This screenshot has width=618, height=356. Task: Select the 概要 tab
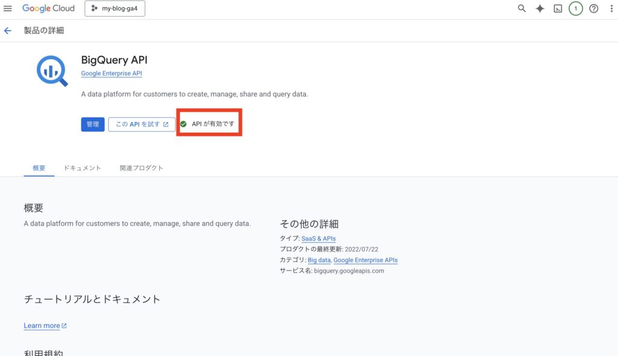(39, 168)
